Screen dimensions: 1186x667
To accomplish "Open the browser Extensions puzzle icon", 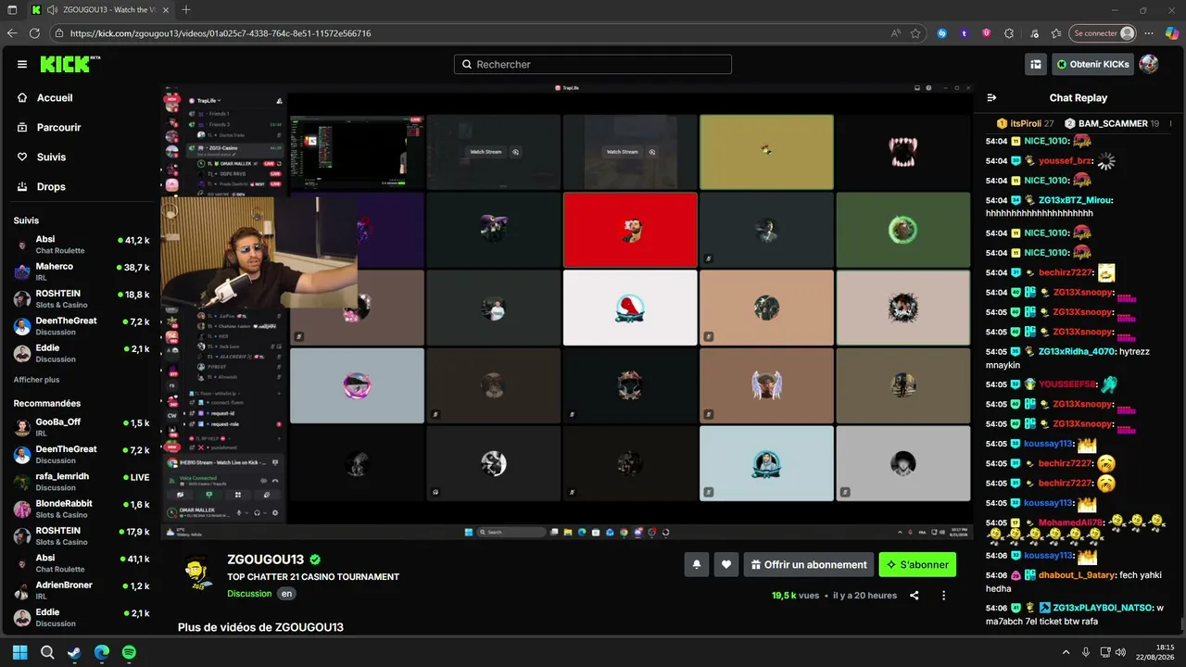I will coord(1009,33).
